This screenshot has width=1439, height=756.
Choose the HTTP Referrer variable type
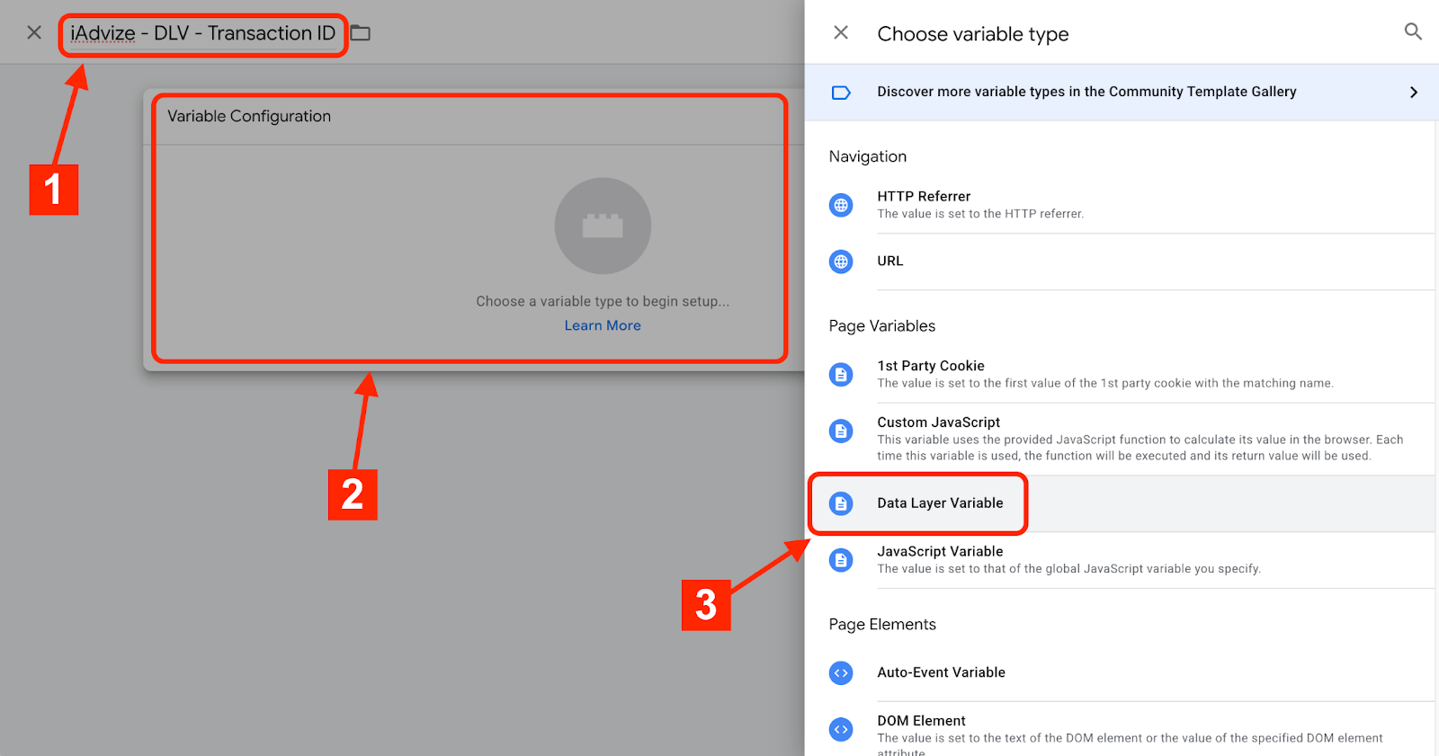[924, 197]
